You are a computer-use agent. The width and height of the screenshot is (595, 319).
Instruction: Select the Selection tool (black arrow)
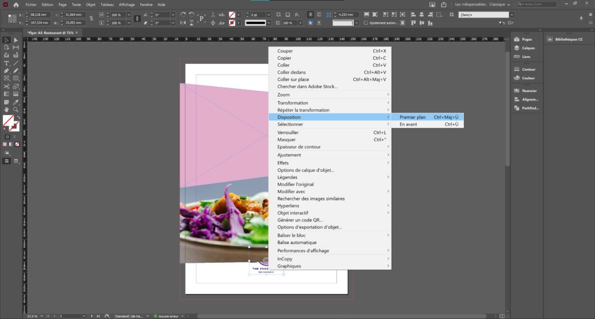(6, 40)
